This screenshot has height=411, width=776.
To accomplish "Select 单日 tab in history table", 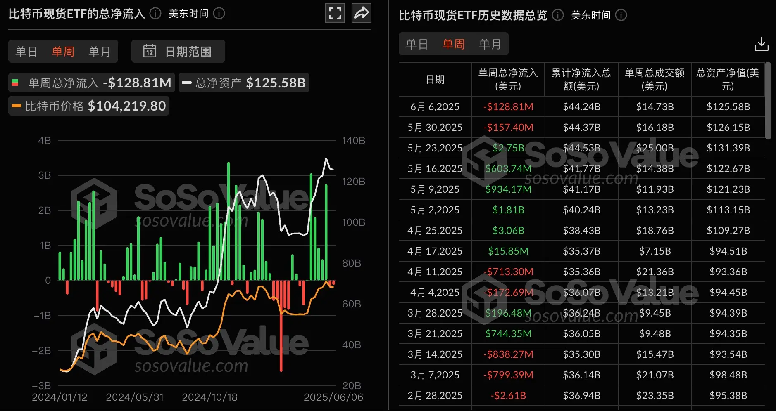I will (417, 44).
